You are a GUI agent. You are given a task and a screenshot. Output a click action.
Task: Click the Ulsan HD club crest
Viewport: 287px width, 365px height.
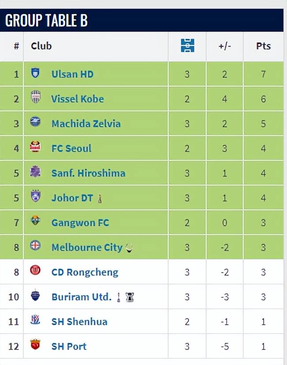tap(35, 73)
